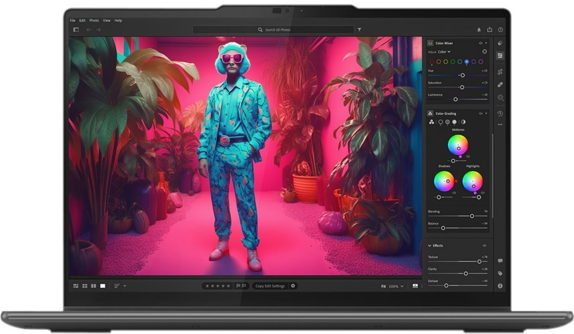This screenshot has height=334, width=574.
Task: Click the Color Mixer panel icon
Action: (431, 43)
